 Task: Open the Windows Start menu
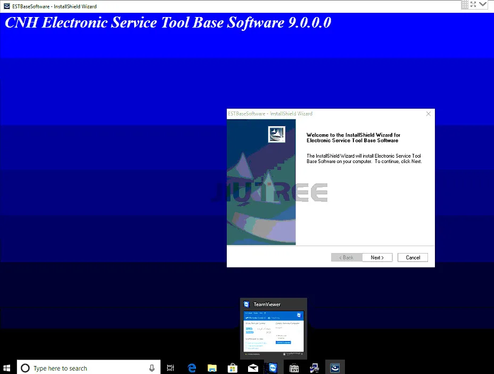[7, 368]
